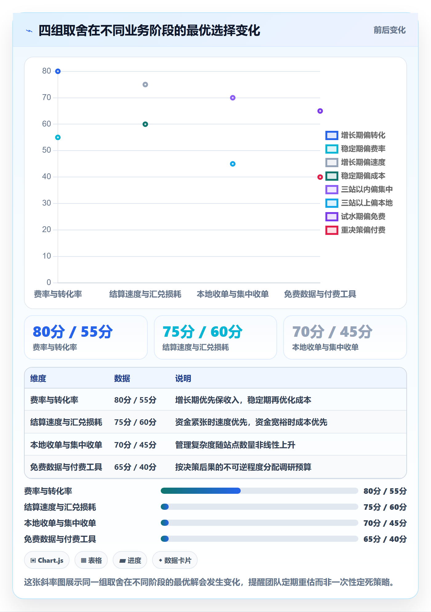The height and width of the screenshot is (612, 431).
Task: Toggle 稳定期偏费率 legend swatch
Action: [332, 149]
